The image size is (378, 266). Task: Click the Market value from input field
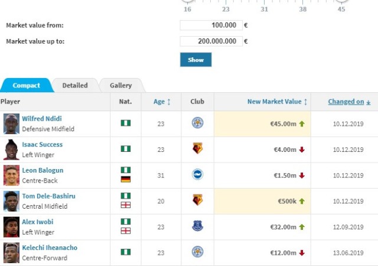(x=210, y=25)
